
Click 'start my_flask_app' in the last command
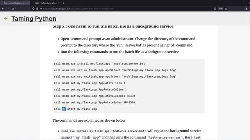(82, 109)
